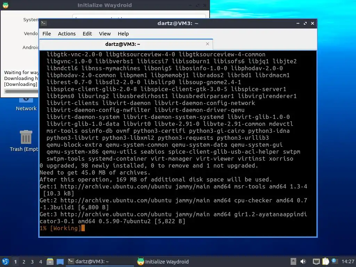Open the volume control tray icon
356x267 pixels.
[x=303, y=261]
